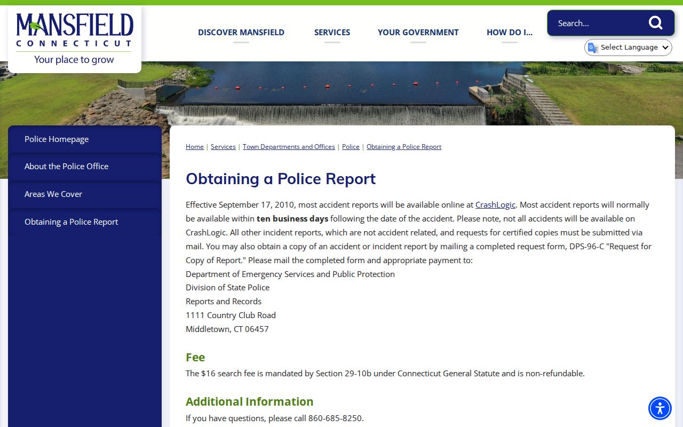Click the Mansfield Connecticut logo
Screen dimensions: 683x427
75,38
